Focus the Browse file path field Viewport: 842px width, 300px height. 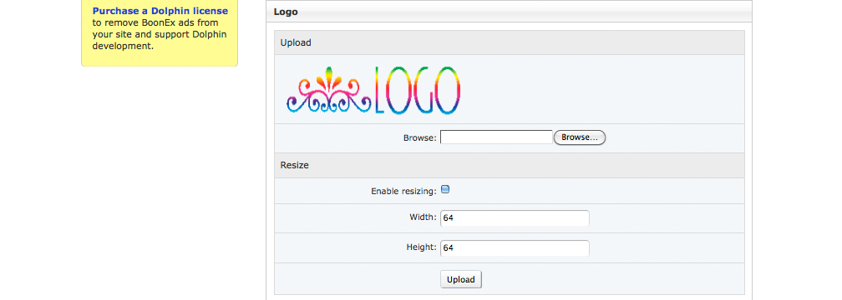pos(496,137)
